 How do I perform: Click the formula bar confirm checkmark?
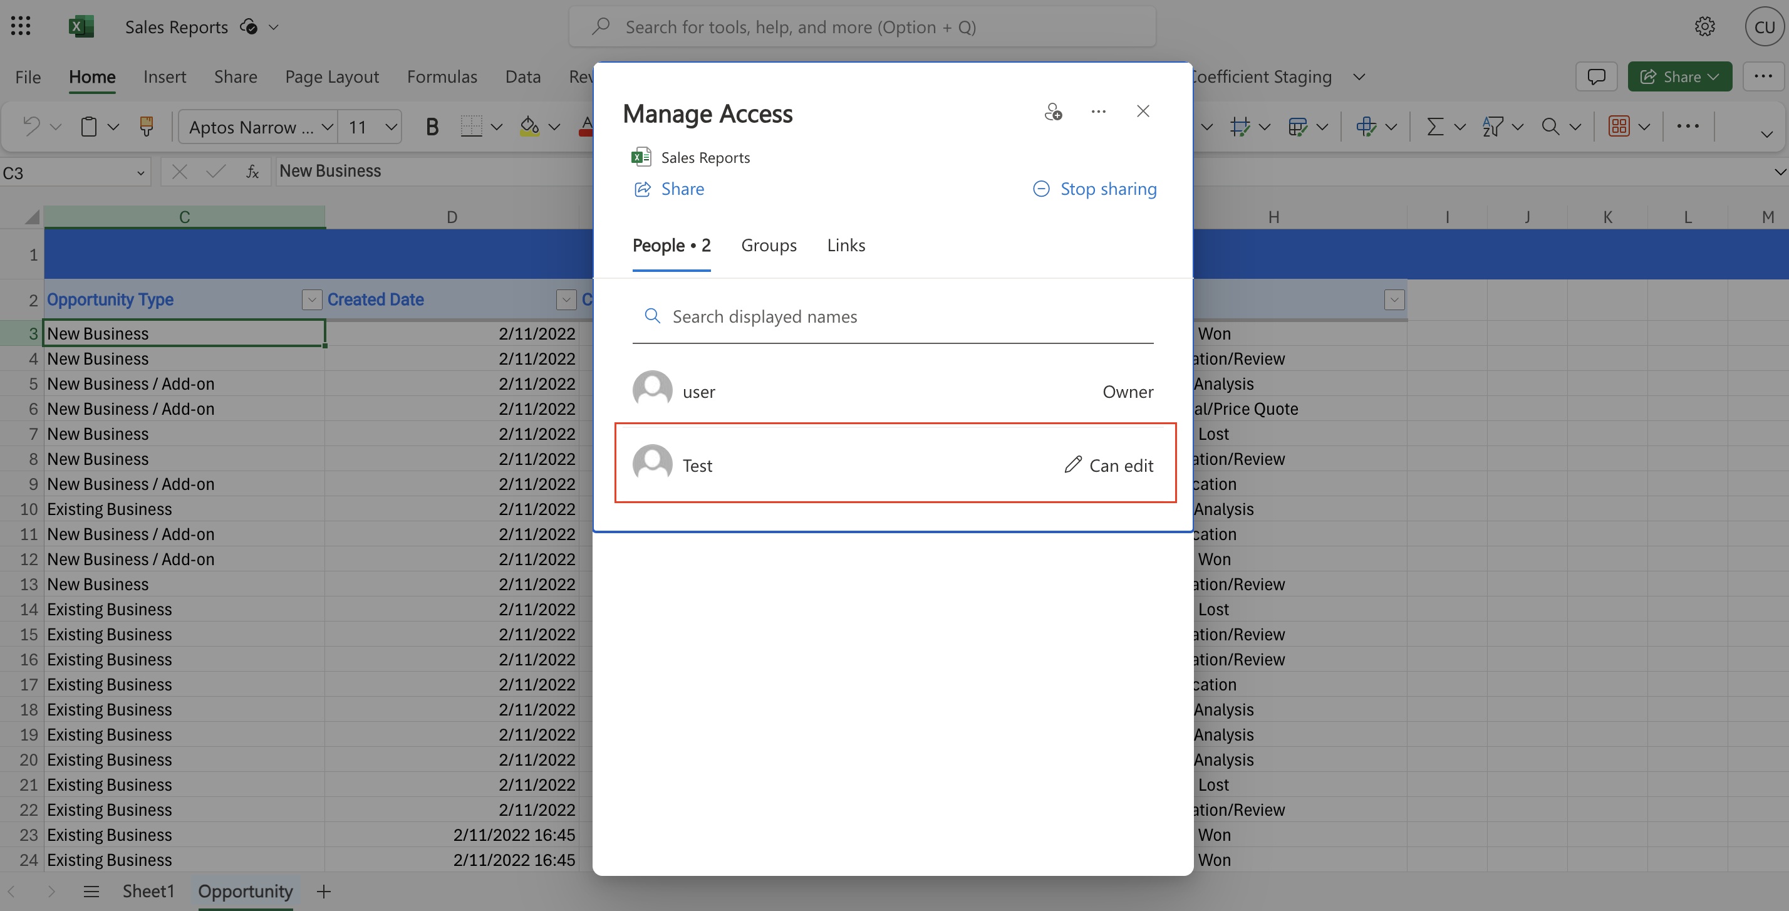(x=216, y=172)
